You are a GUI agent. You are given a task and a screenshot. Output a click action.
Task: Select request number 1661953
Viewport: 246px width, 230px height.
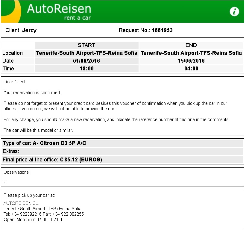click(162, 30)
